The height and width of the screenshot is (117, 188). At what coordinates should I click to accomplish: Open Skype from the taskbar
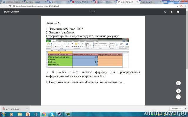(52, 114)
